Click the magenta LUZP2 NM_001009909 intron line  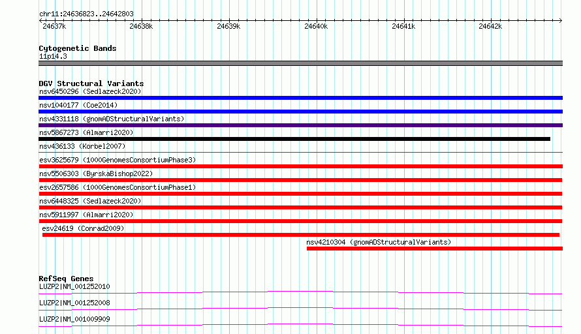pos(300,325)
